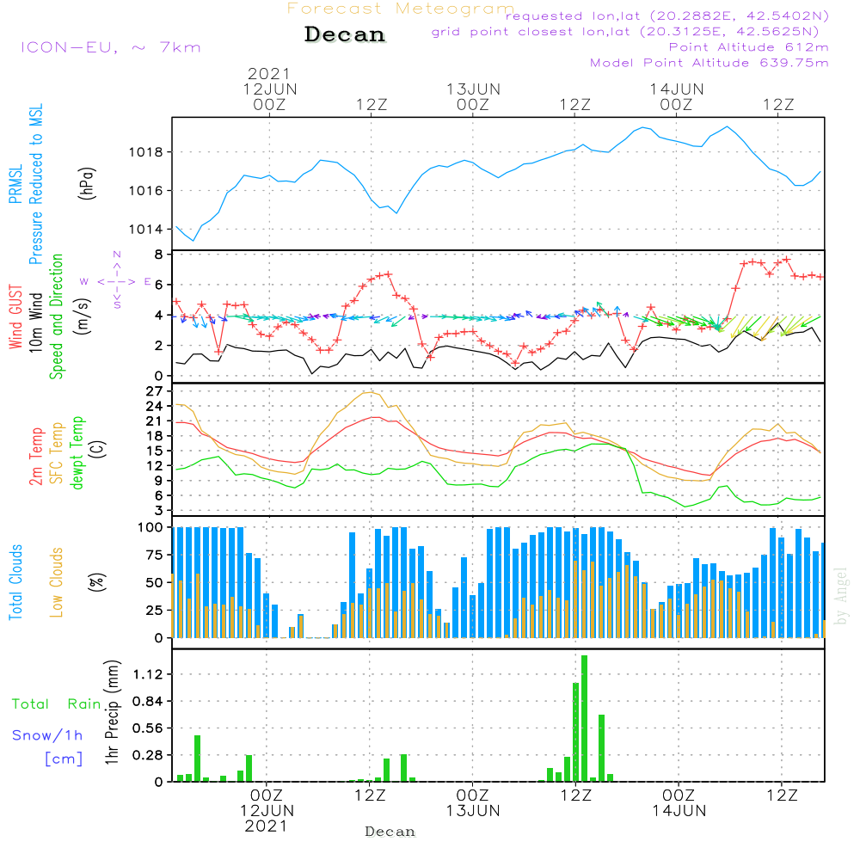This screenshot has width=860, height=860.
Task: Click the 'Model Point Altitude 639.75m' label
Action: pyautogui.click(x=709, y=63)
